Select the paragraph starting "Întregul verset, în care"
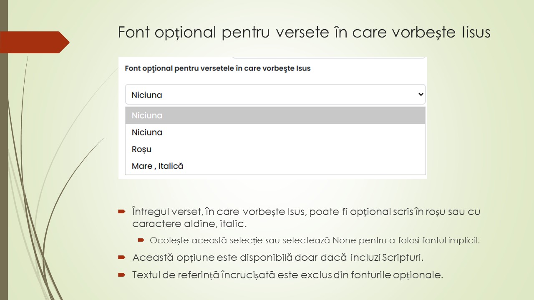 pos(306,217)
